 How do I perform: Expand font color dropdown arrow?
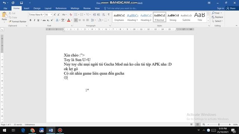[71, 20]
